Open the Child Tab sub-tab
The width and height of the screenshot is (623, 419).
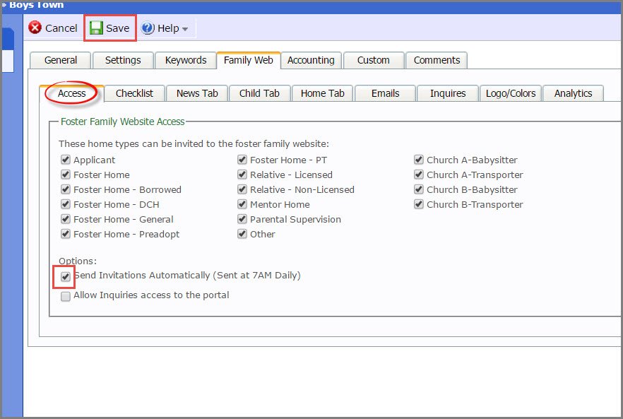tap(259, 93)
